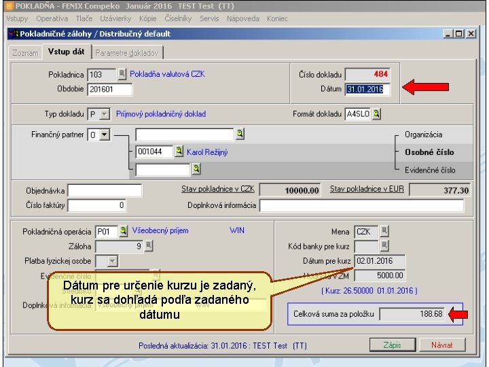
Task: Click the Pokladnica field 103
Action: 102,75
